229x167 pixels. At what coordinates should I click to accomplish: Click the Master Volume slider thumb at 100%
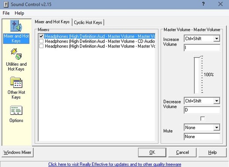197,57
